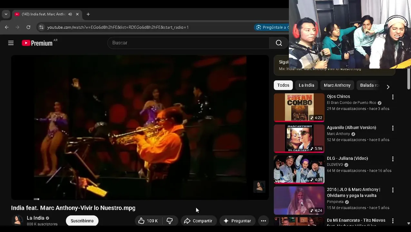This screenshot has width=411, height=232.
Task: Open the Preguntar AI button
Action: 237,221
